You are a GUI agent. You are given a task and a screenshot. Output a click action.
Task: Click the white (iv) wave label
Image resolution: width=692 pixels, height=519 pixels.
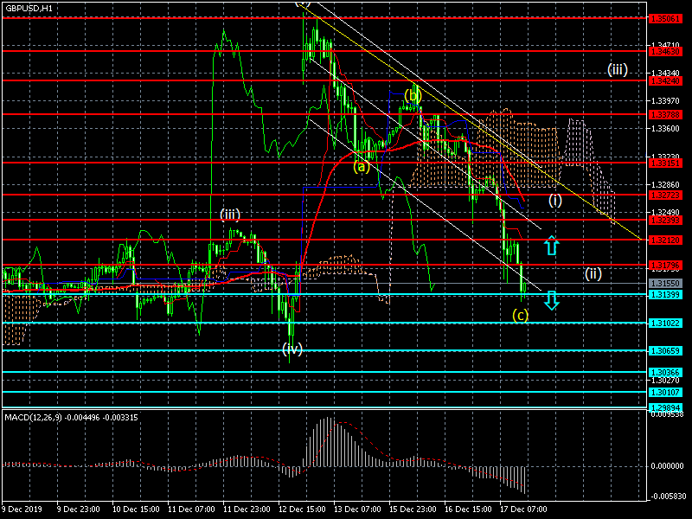tap(292, 349)
